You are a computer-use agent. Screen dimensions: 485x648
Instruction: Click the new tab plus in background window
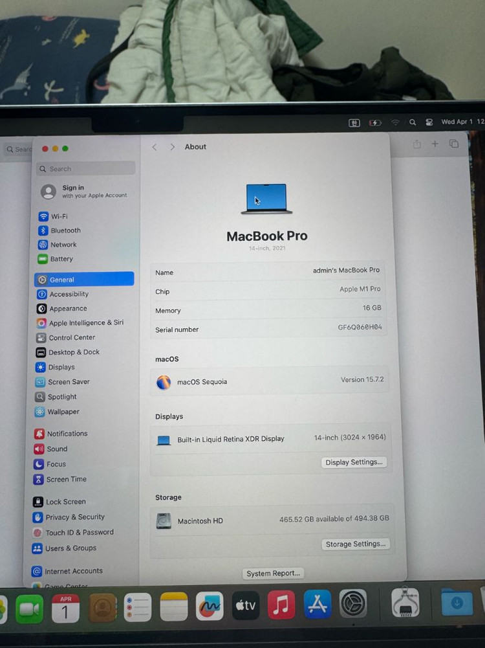[x=435, y=144]
